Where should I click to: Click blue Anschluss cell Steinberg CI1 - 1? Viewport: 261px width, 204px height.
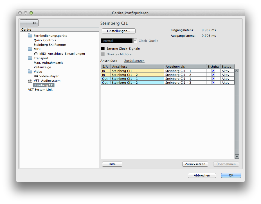(x=138, y=79)
